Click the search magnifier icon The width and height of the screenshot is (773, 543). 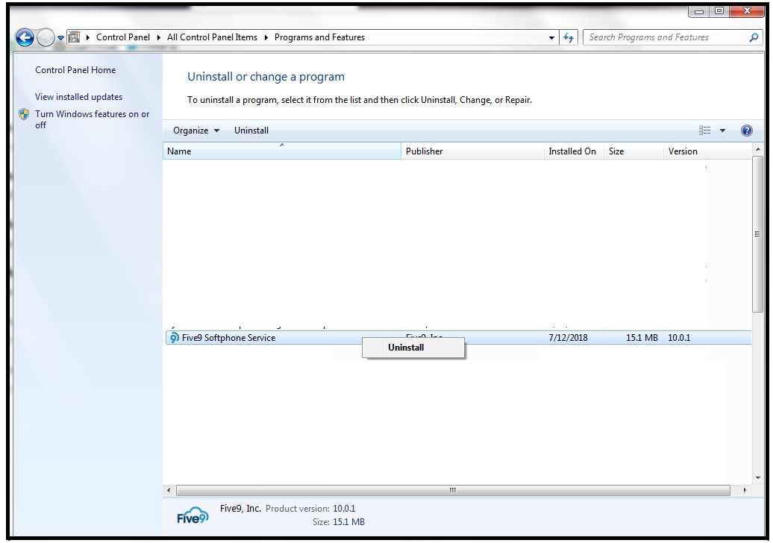(754, 37)
